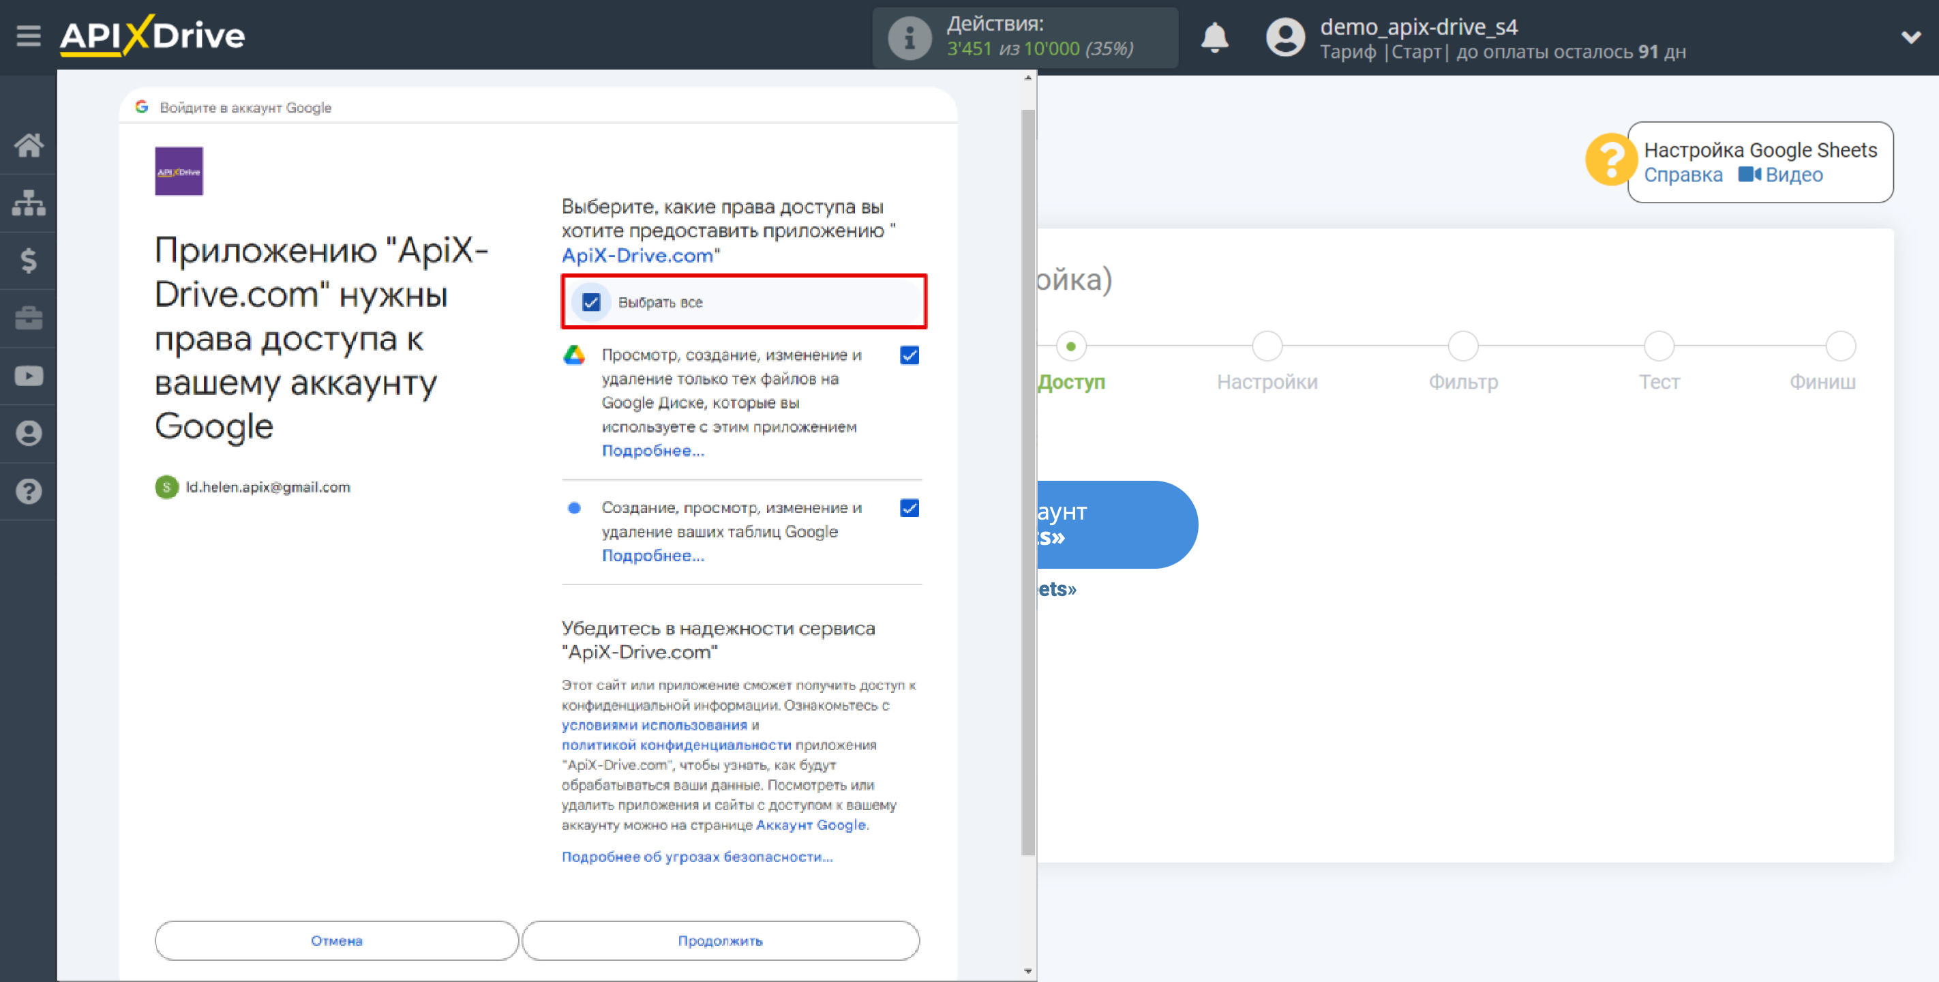Toggle Google Sheets tables permission checkbox
Screen dimensions: 1939x982
tap(910, 508)
